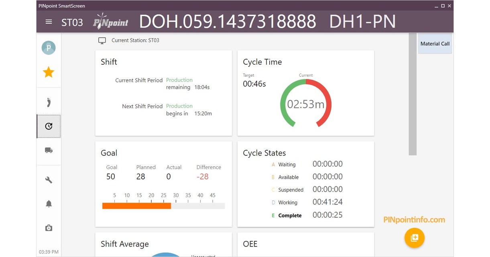This screenshot has width=490, height=257.
Task: Click the orange Goal progress bar
Action: click(136, 206)
